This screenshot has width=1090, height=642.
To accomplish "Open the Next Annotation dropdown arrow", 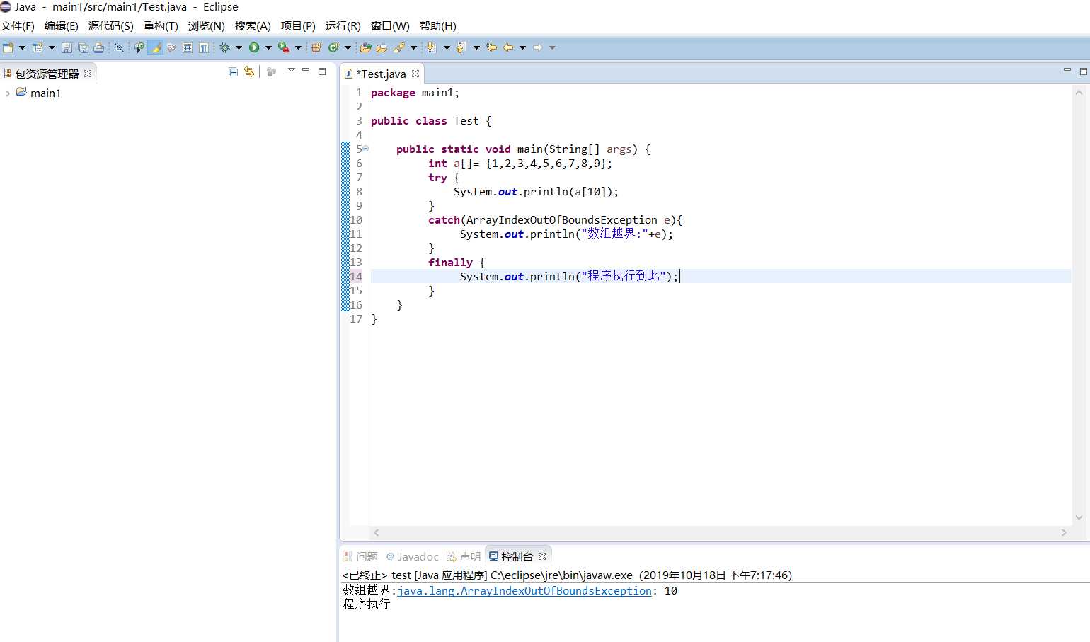I will (x=447, y=47).
